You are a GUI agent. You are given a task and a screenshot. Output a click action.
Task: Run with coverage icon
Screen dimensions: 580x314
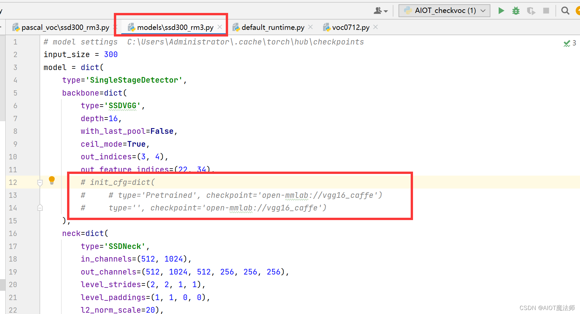(531, 11)
